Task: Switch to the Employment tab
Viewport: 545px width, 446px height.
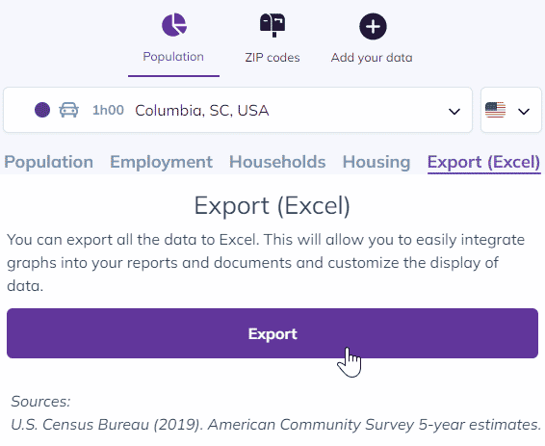Action: [x=161, y=162]
